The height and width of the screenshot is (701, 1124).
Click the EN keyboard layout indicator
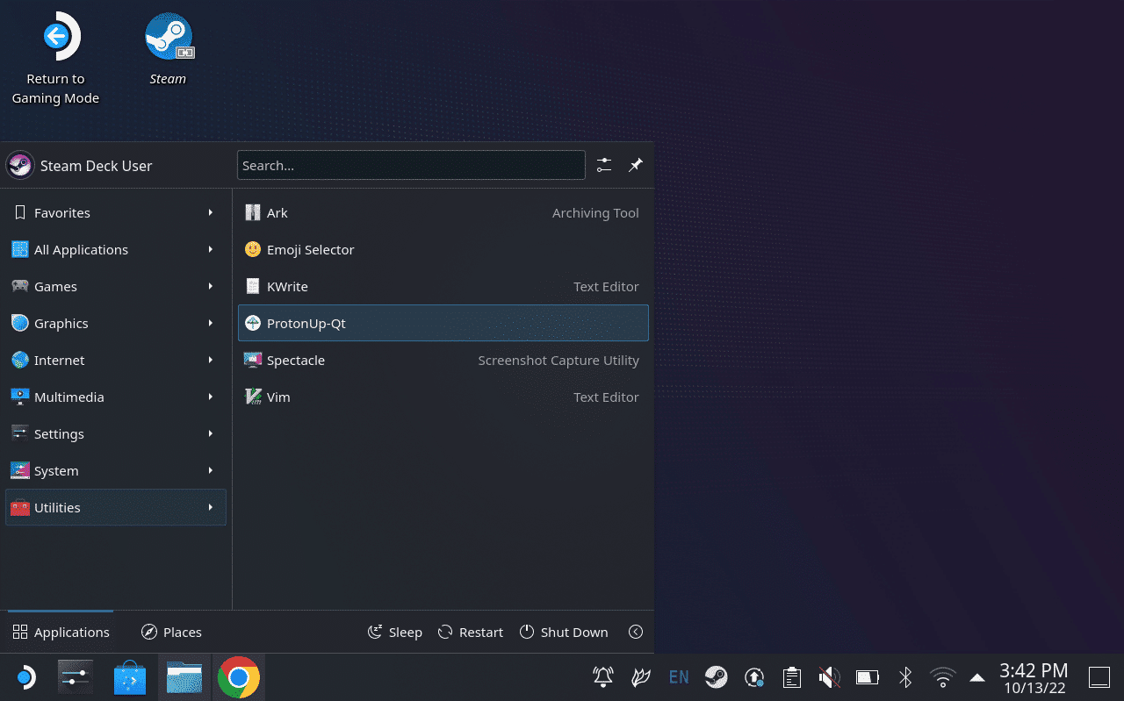pos(679,677)
